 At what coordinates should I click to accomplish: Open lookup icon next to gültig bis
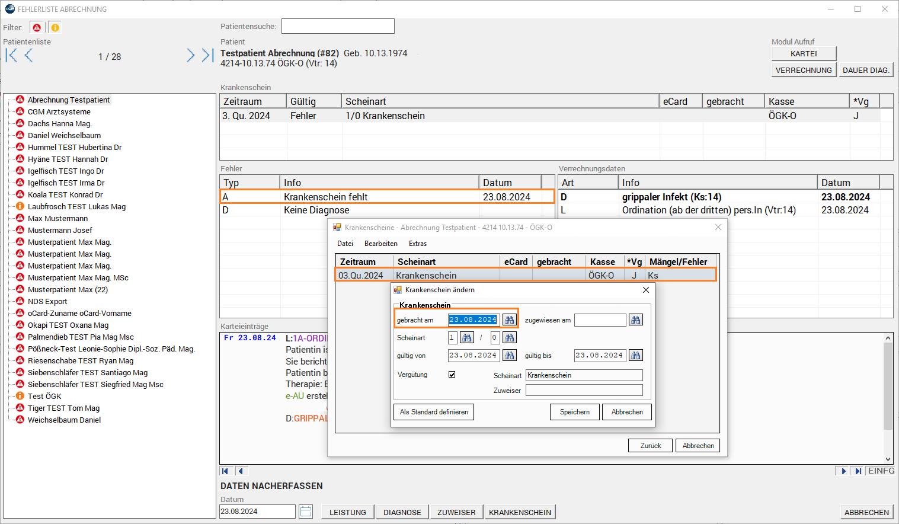click(x=636, y=355)
